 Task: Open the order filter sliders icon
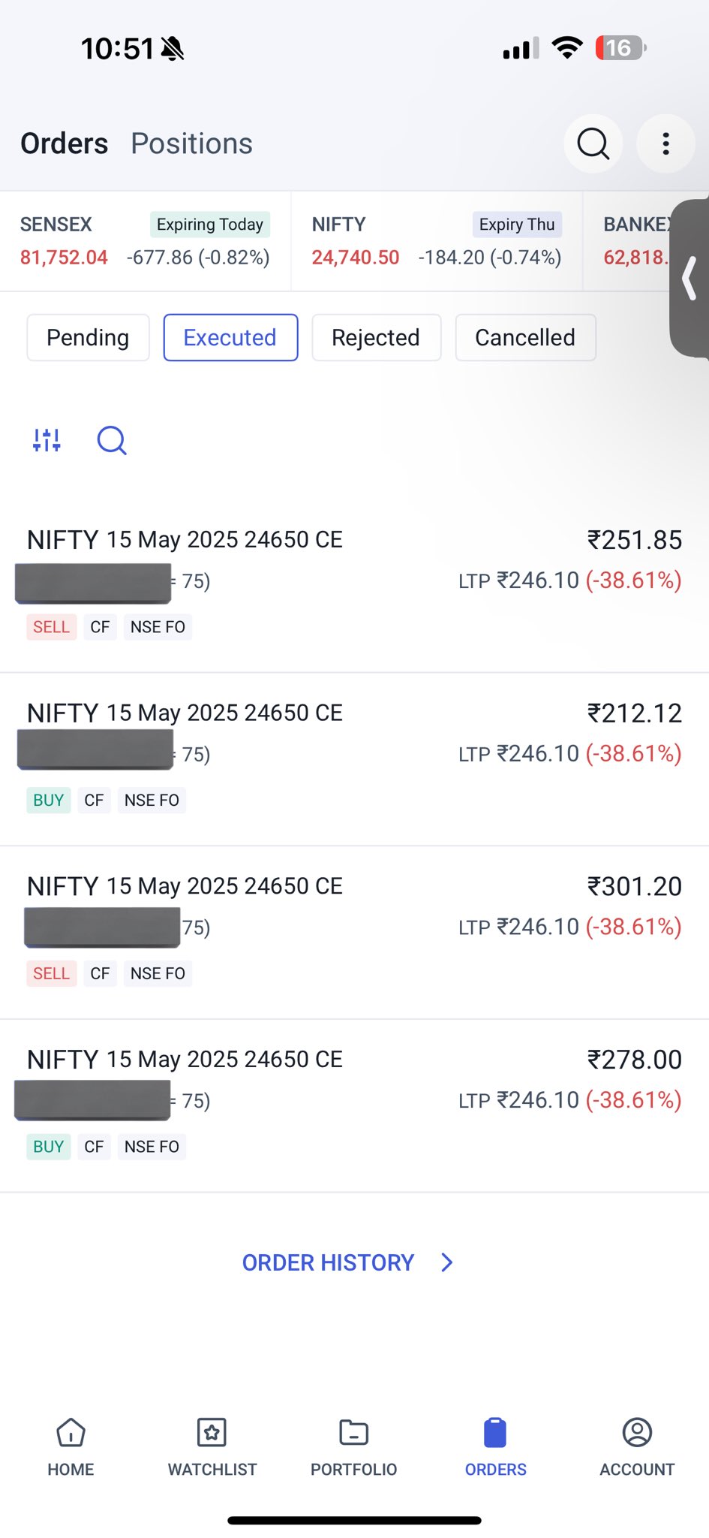pyautogui.click(x=47, y=440)
